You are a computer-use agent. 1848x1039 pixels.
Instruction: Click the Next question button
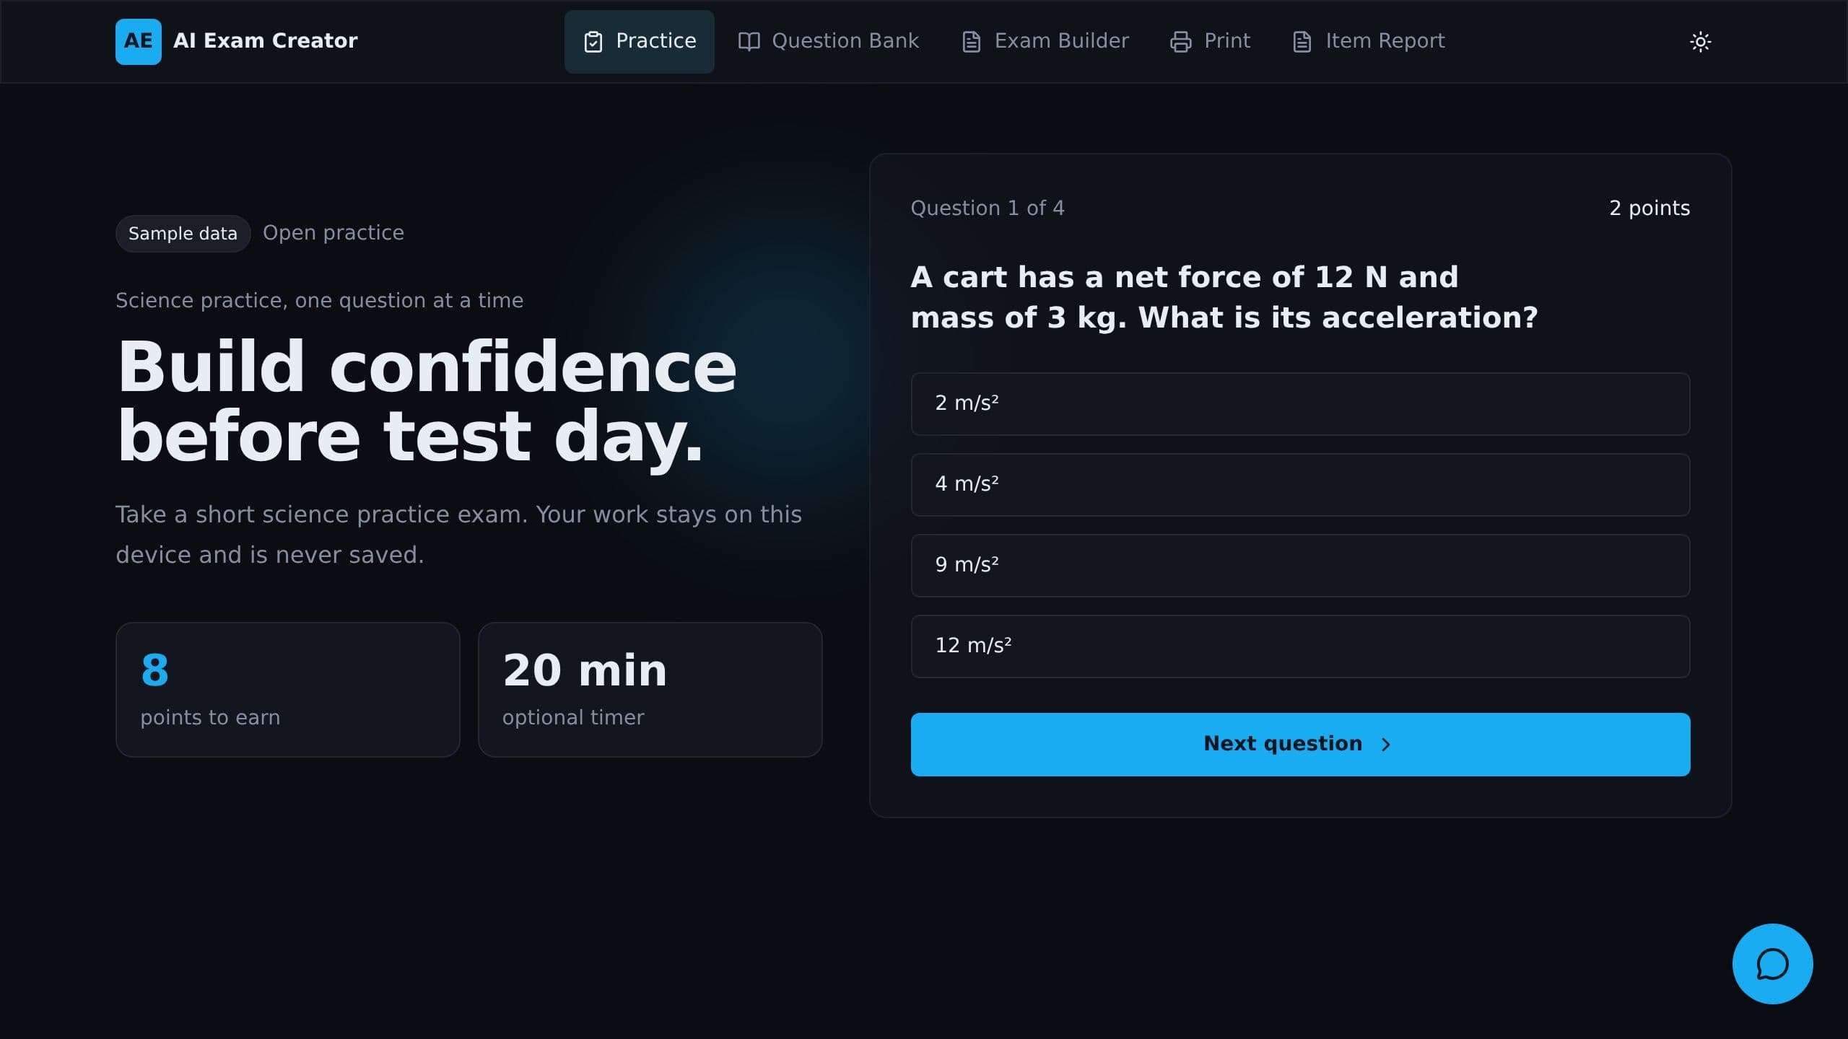1300,744
